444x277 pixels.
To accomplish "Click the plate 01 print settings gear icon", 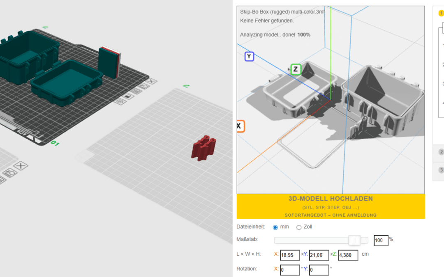I will click(120, 101).
